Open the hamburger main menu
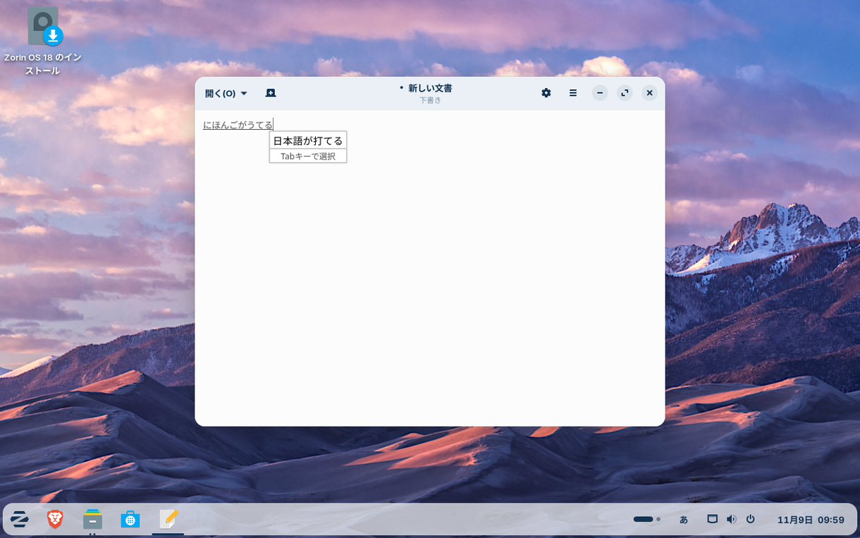The image size is (860, 538). [x=573, y=93]
